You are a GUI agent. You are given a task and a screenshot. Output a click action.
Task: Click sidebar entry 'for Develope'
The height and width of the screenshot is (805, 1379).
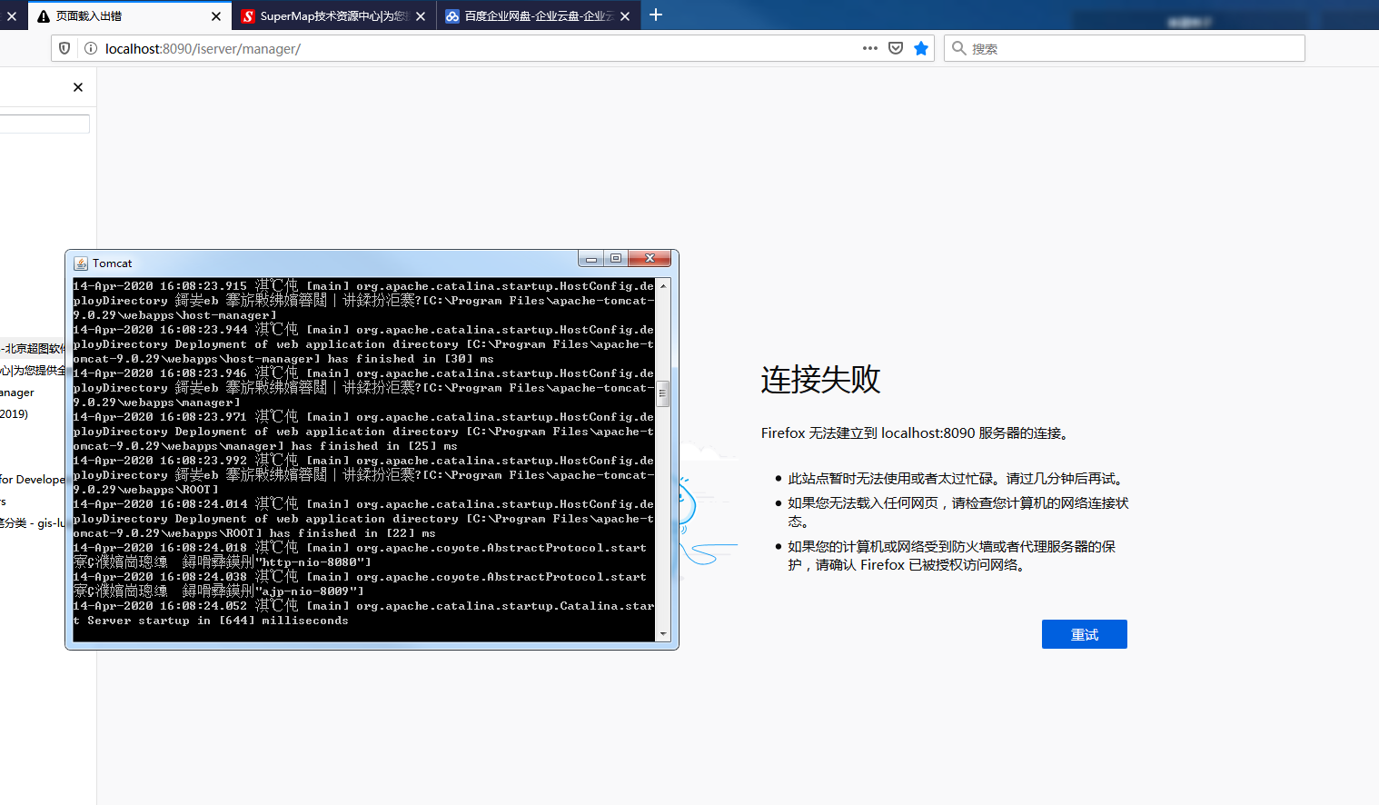33,479
